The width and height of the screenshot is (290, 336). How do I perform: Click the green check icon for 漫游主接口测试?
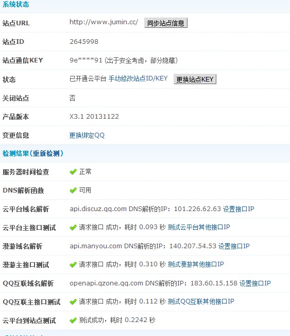click(x=73, y=265)
